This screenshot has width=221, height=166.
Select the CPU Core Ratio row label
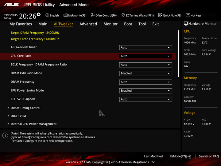[x=21, y=56]
